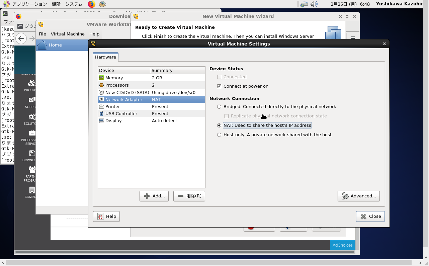
Task: Launch Firefox from the top panel
Action: click(x=91, y=4)
